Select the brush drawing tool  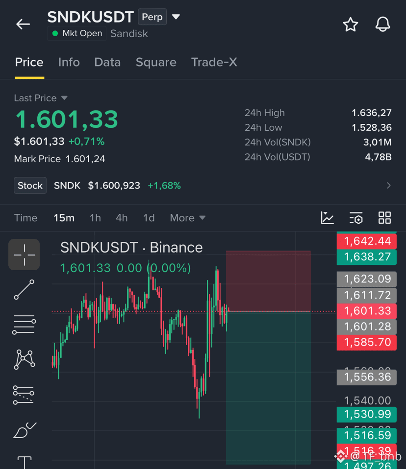point(25,430)
